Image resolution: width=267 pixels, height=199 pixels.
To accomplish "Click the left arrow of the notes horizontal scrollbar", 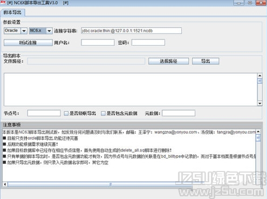I will [x=5, y=184].
